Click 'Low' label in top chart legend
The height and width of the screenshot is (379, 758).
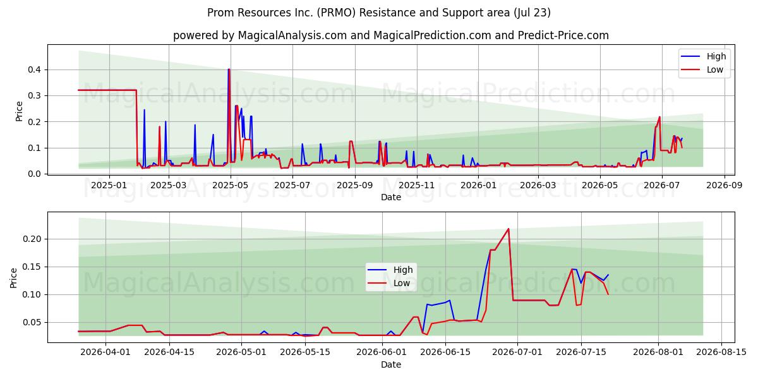click(715, 69)
